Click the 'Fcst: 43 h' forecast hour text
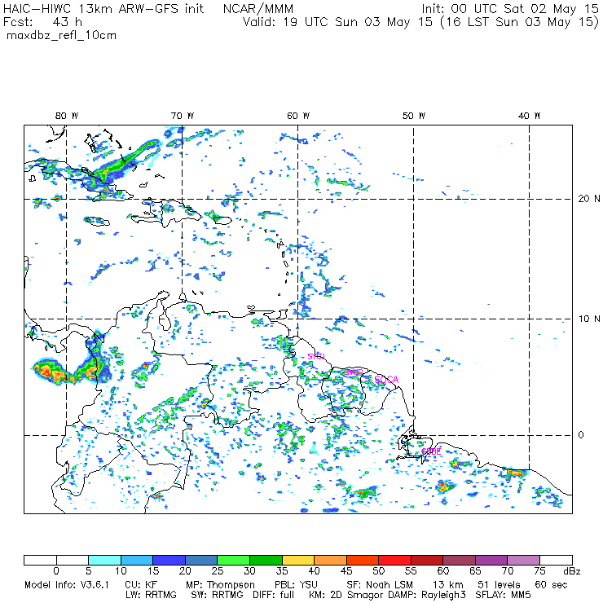Screen dimensions: 603x603 pyautogui.click(x=42, y=22)
